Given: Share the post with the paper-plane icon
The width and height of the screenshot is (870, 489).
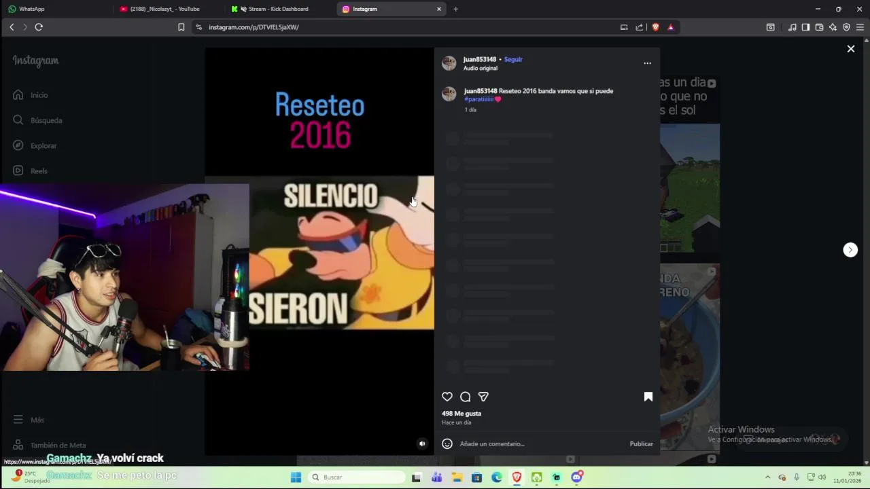Looking at the screenshot, I should [483, 397].
